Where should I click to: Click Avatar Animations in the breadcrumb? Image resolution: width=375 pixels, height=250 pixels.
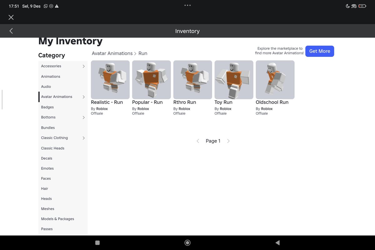[112, 53]
